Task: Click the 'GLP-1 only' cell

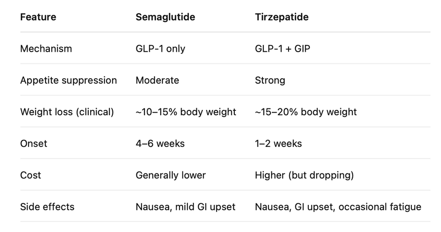Action: 160,49
